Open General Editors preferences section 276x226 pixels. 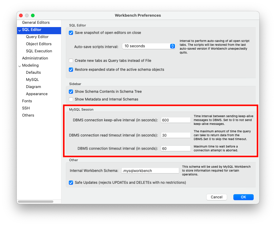tap(36, 23)
